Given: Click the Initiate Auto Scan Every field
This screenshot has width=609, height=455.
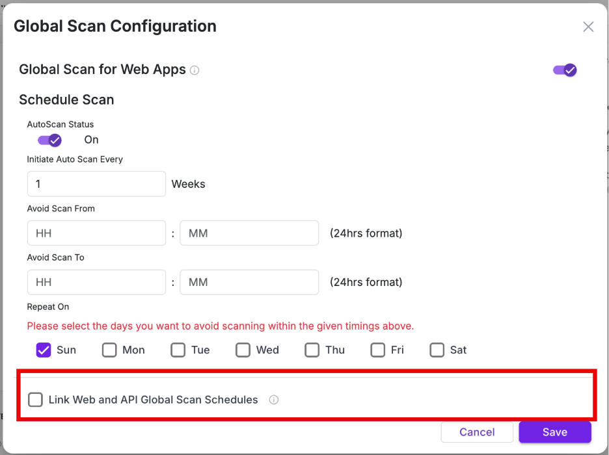Looking at the screenshot, I should click(x=96, y=184).
